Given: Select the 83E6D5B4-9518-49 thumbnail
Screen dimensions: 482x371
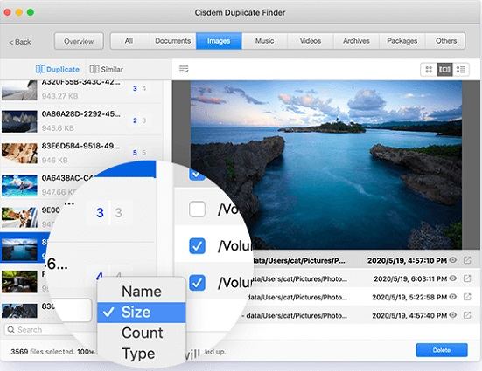Looking at the screenshot, I should pyautogui.click(x=19, y=154).
